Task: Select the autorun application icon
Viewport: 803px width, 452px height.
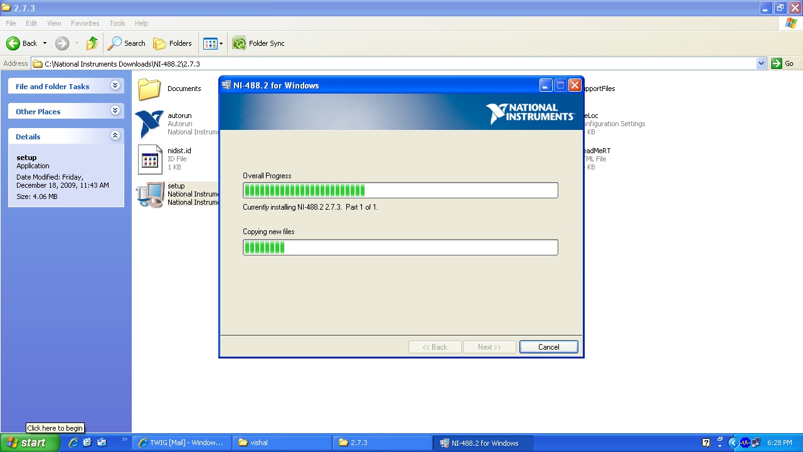Action: 149,124
